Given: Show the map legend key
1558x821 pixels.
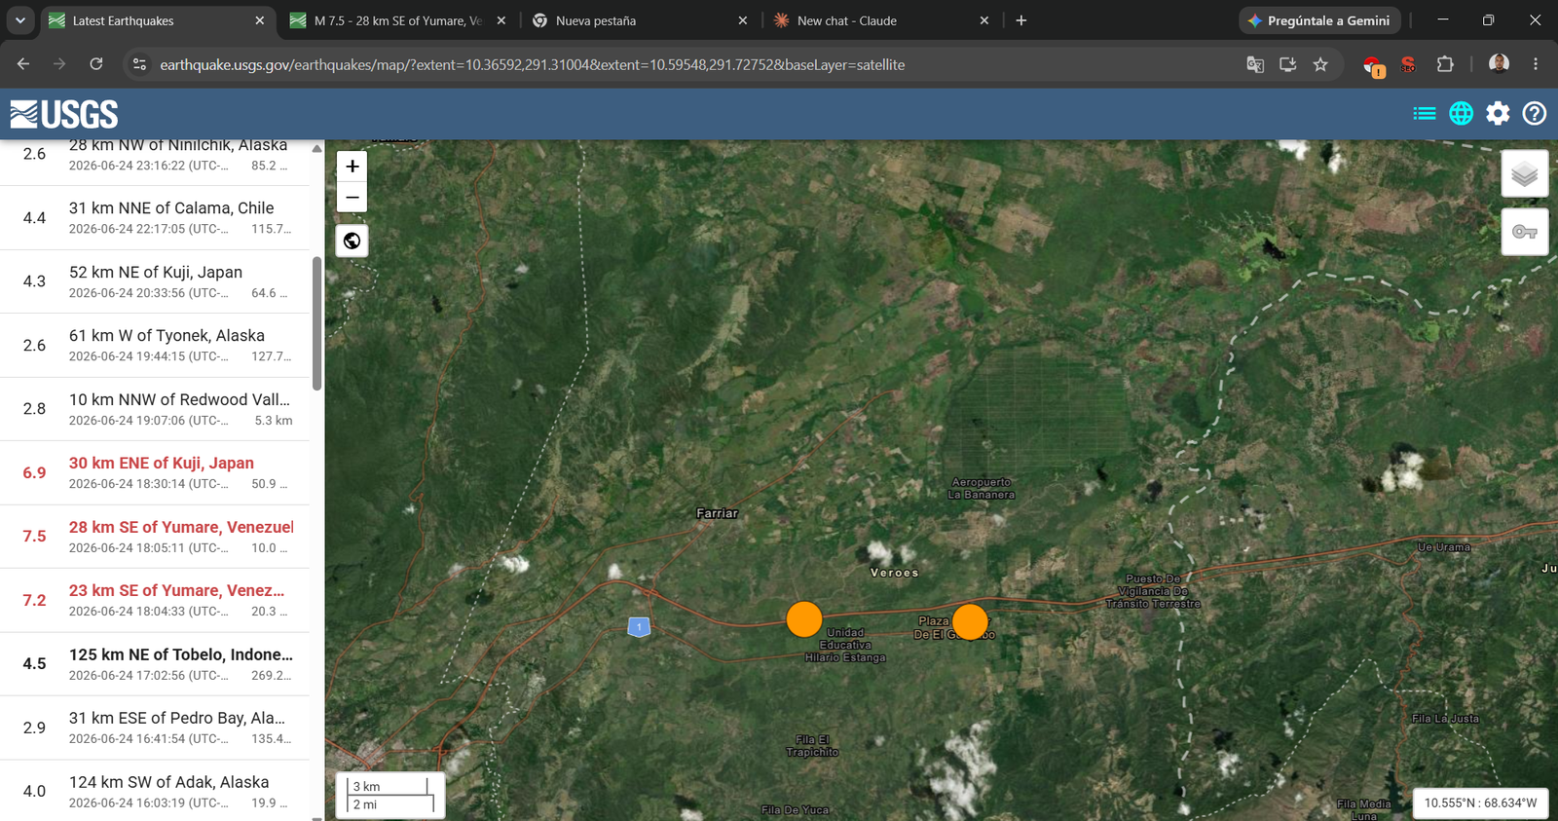Looking at the screenshot, I should (x=1525, y=232).
